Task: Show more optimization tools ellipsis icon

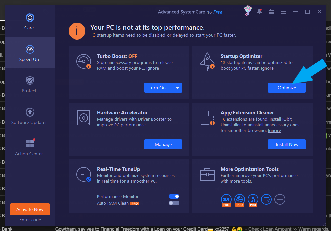Action: pos(280,199)
